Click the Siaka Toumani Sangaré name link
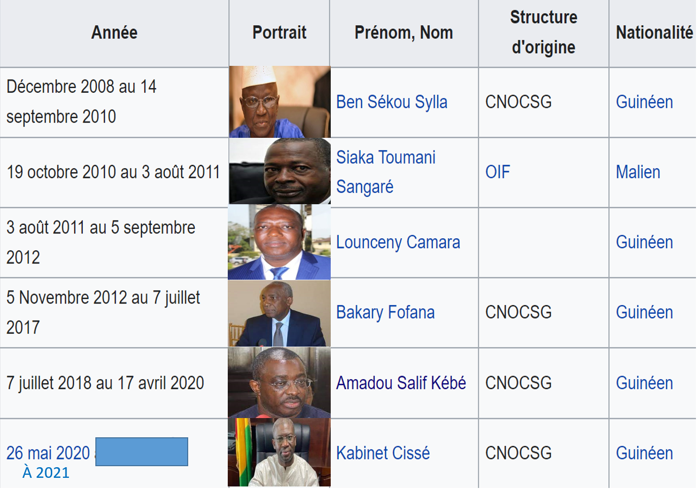 pos(386,172)
